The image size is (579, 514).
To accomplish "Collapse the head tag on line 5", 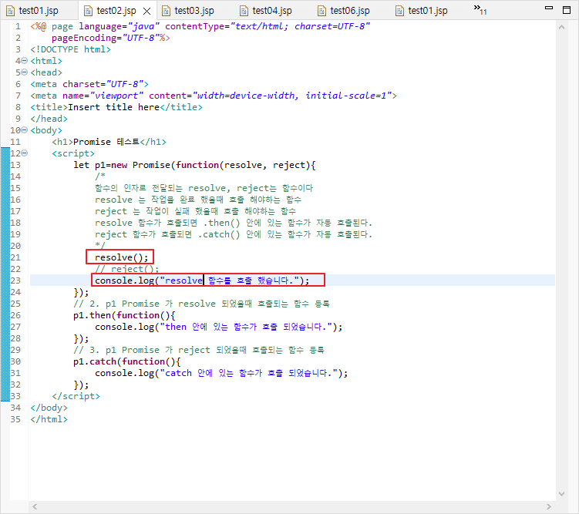I will point(25,72).
